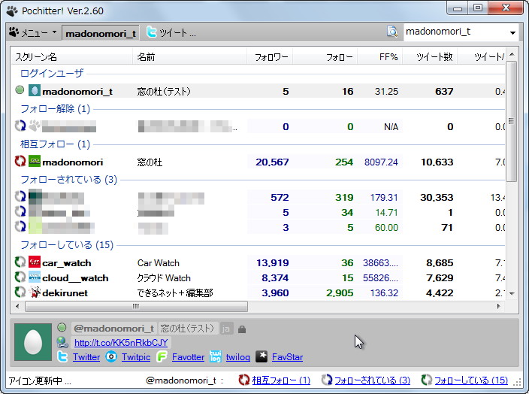The image size is (529, 394).
Task: Open the Twitpic link
Action: coord(136,357)
